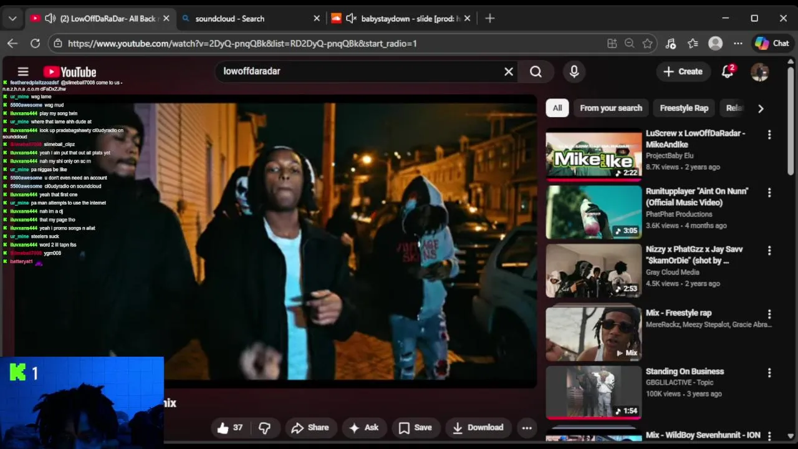Open the favorites list icon
The image size is (798, 449).
[693, 44]
